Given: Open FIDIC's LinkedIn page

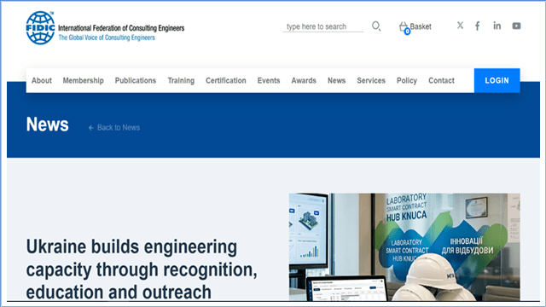Looking at the screenshot, I should [497, 26].
